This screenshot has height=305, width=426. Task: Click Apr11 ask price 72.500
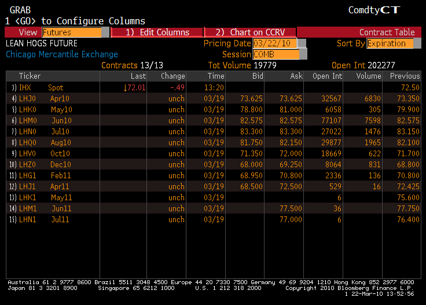click(291, 186)
